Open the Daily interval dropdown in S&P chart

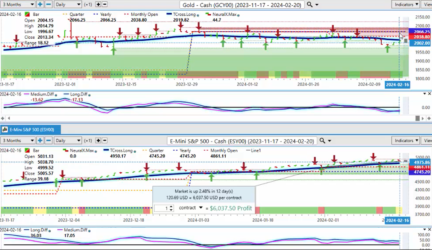pyautogui.click(x=68, y=140)
